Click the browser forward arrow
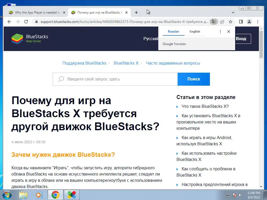267x200 pixels. point(18,22)
